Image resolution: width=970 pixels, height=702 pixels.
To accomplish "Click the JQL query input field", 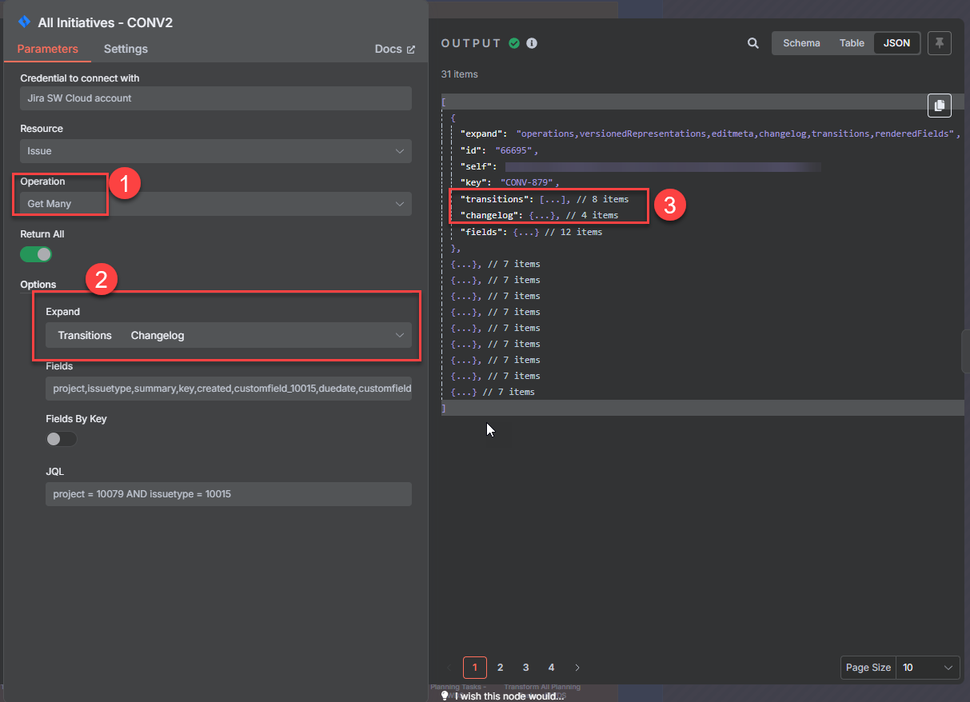I will point(229,494).
